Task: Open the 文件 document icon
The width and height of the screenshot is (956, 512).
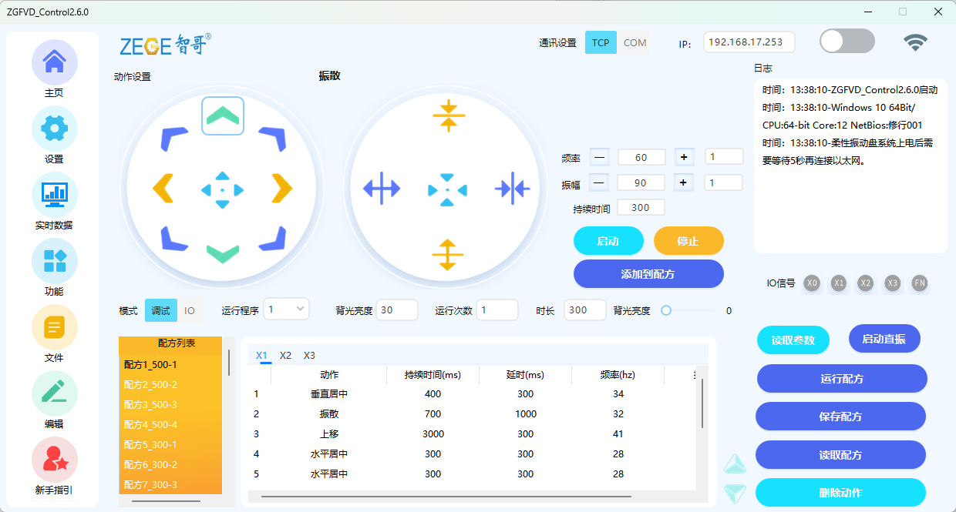Action: (54, 327)
